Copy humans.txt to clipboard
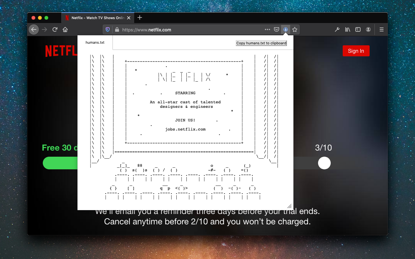The image size is (415, 259). [261, 43]
